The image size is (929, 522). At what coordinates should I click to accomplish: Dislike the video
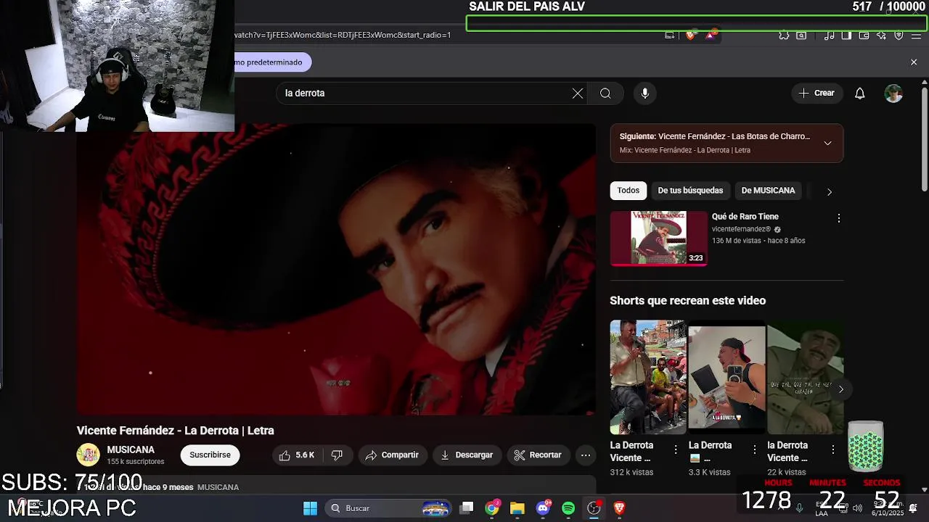(337, 455)
